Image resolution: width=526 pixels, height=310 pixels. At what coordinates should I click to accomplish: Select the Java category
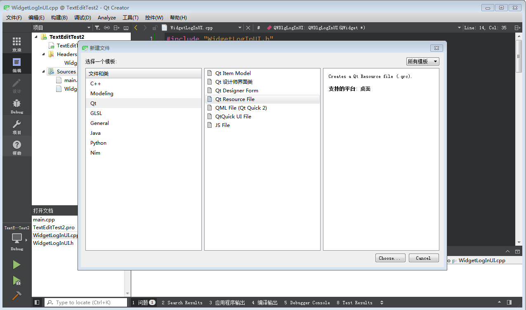[144, 133]
